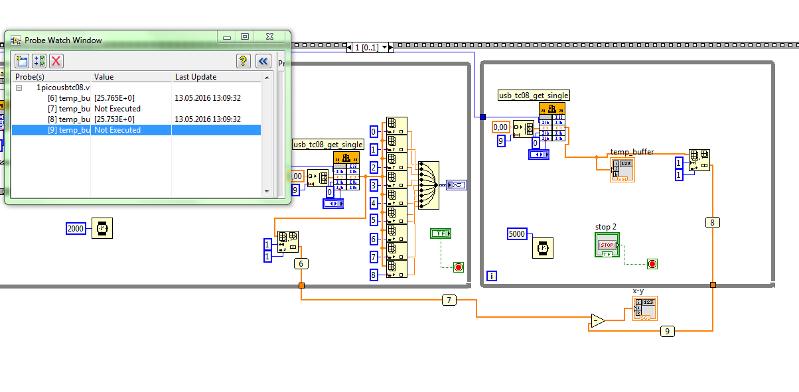Click the x-y indicator terminal
The image size is (799, 392).
tap(645, 310)
